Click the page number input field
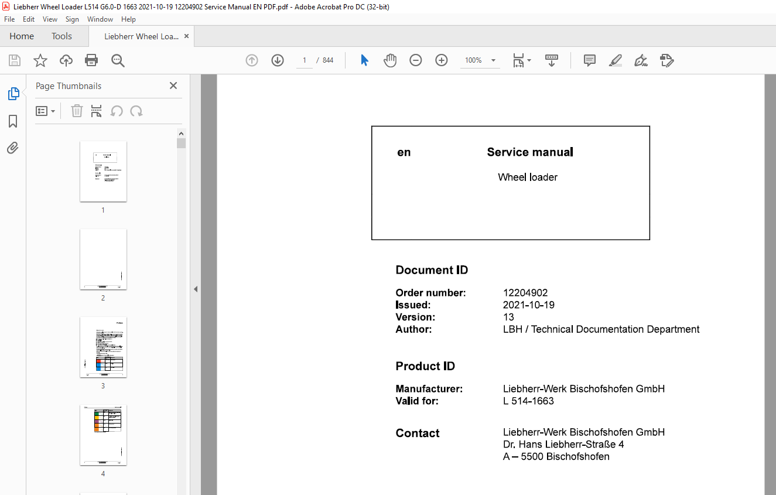The height and width of the screenshot is (495, 776). point(305,60)
